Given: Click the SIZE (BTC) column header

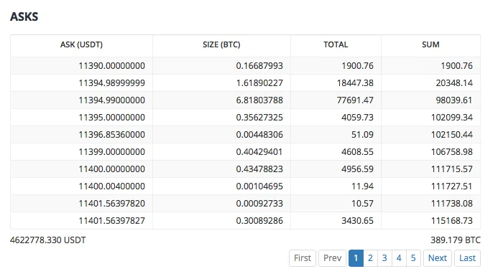Looking at the screenshot, I should click(221, 44).
